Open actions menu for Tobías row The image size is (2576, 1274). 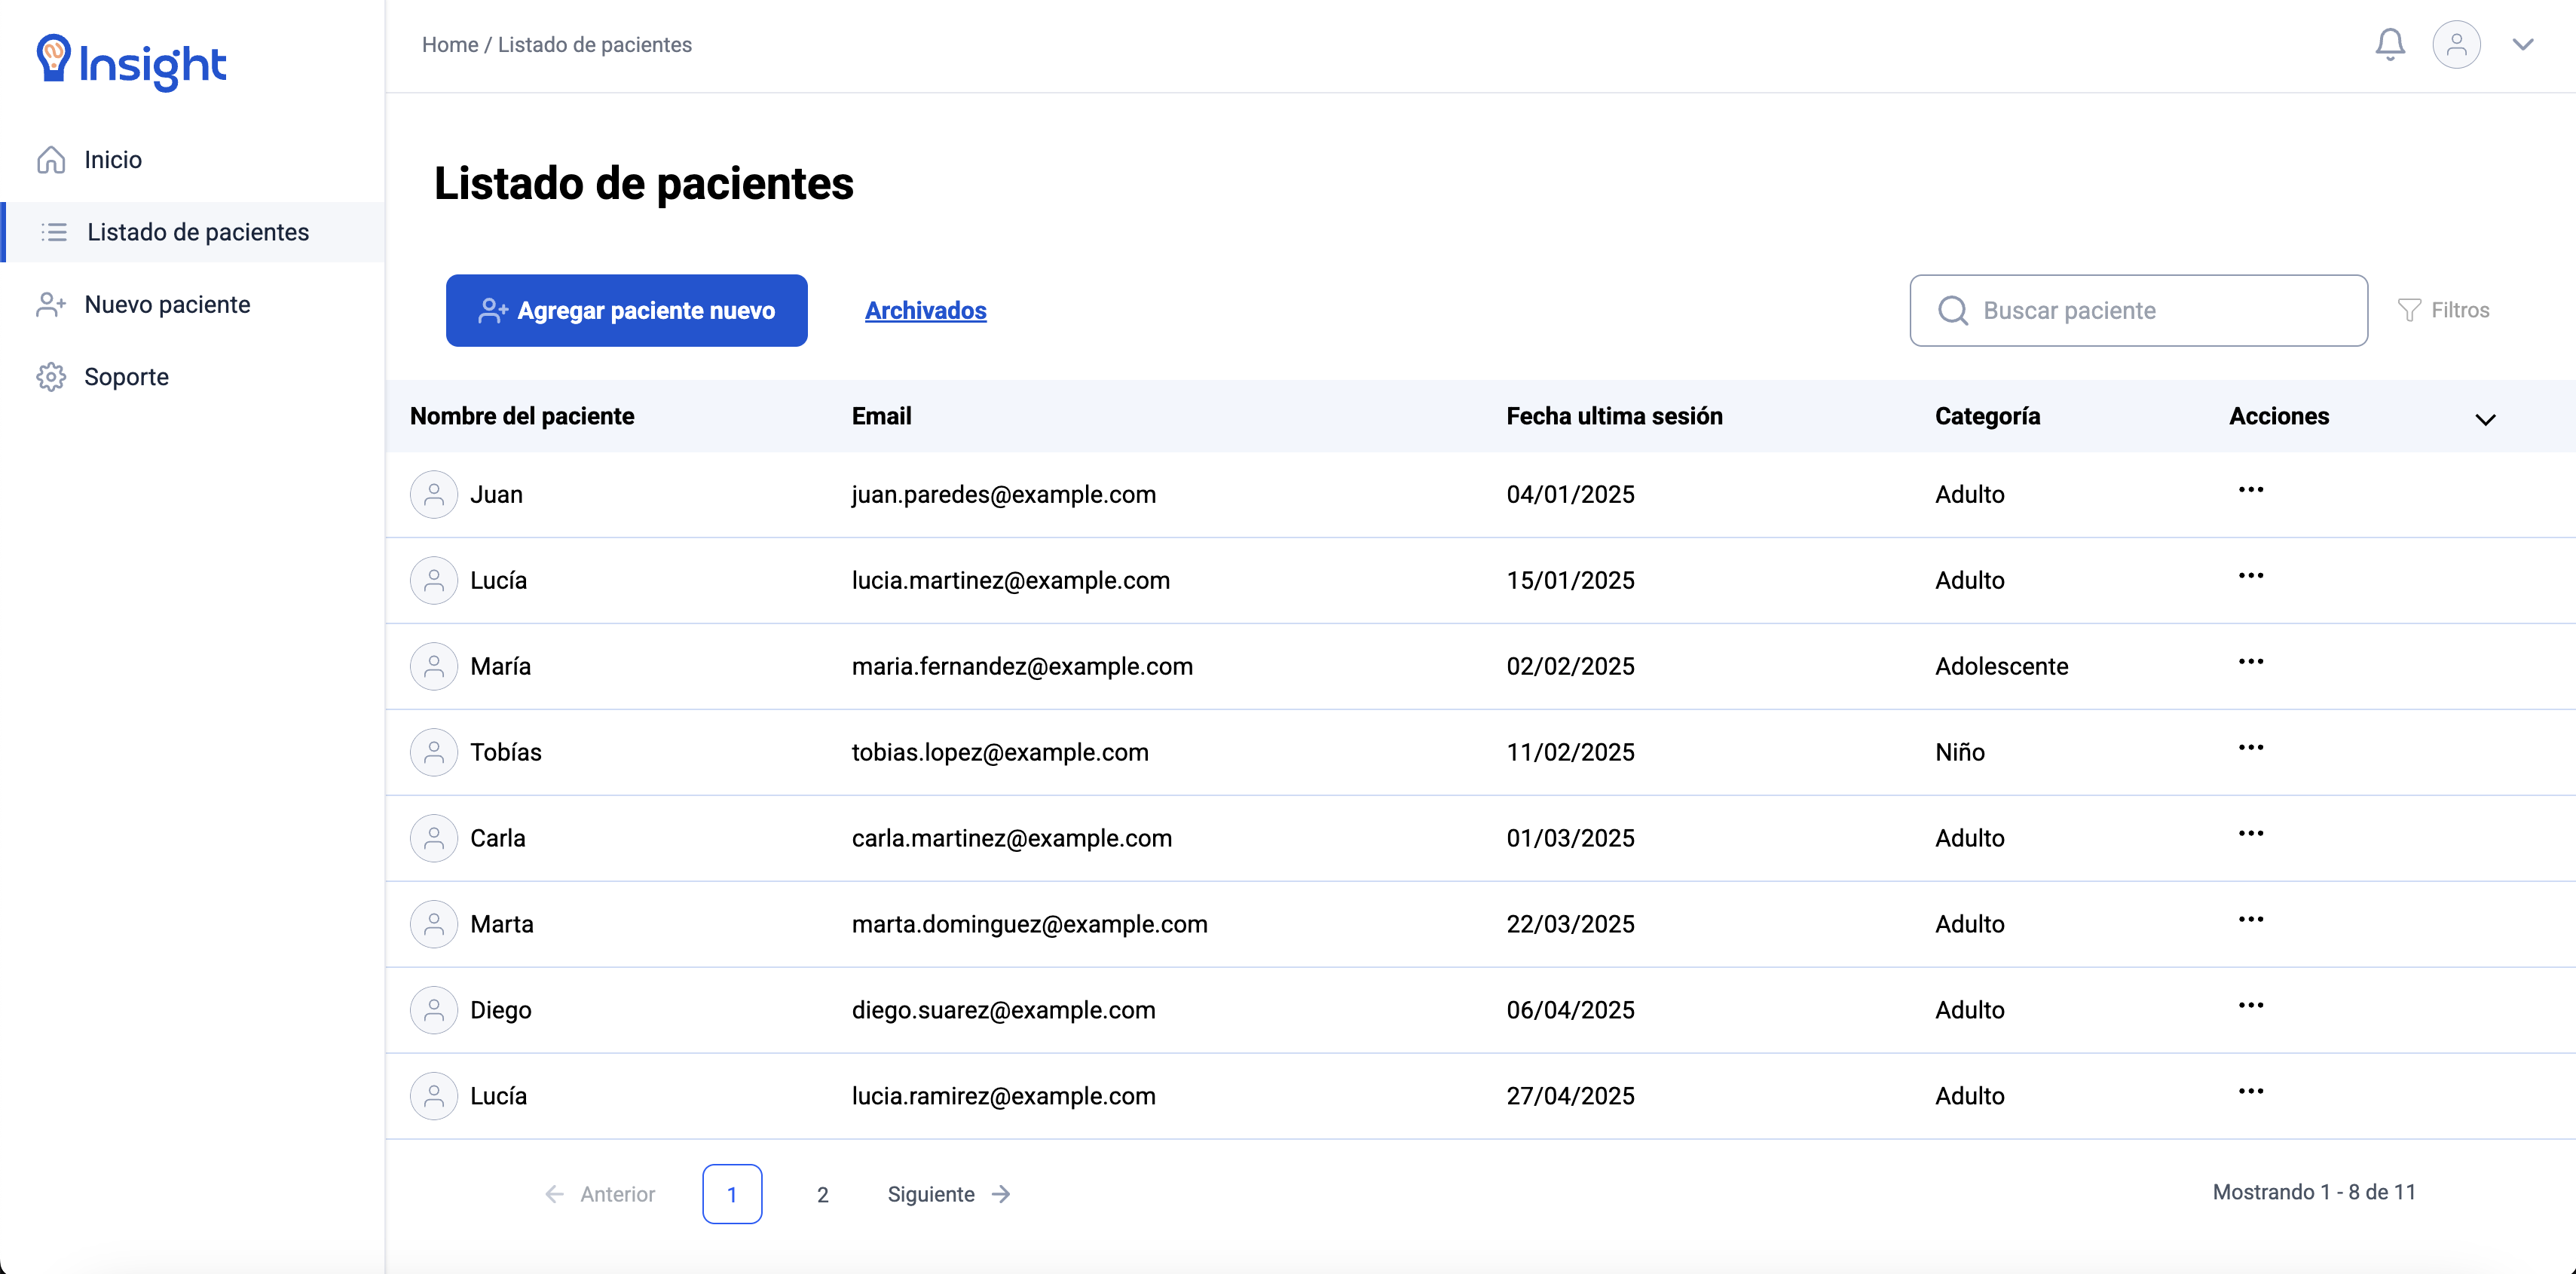[2251, 748]
